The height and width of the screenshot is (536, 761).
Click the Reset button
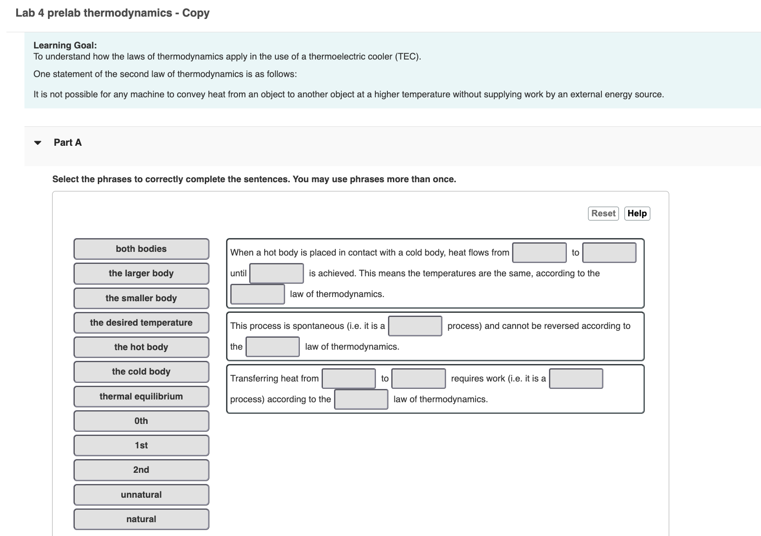(603, 213)
